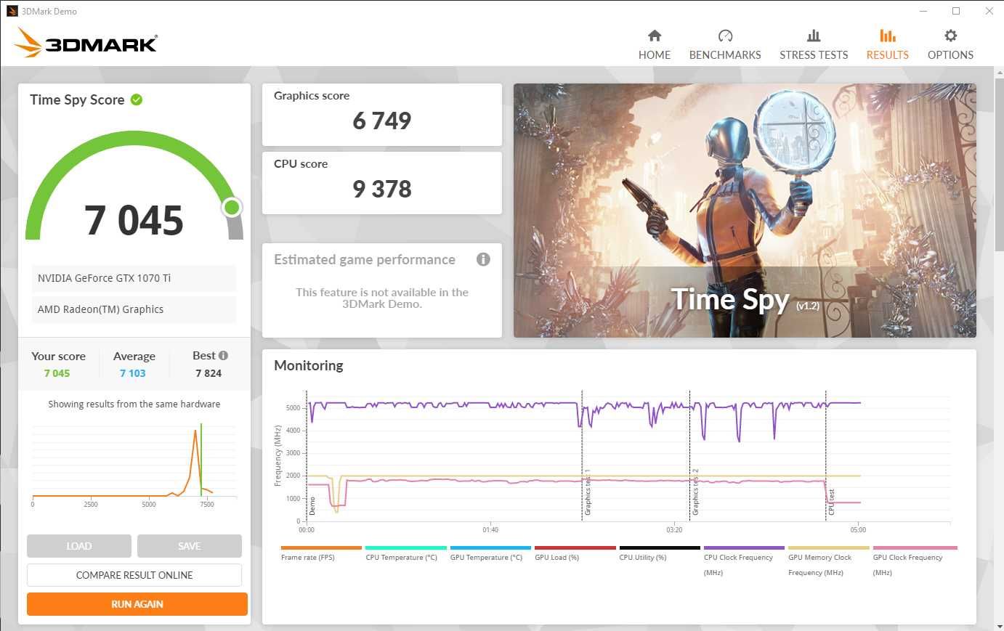Maximize the 3DMark Demo window
The image size is (1004, 631).
pos(956,11)
